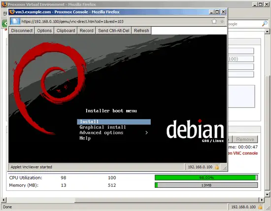
Task: Click the 'Done' status text
Action: click(x=7, y=207)
